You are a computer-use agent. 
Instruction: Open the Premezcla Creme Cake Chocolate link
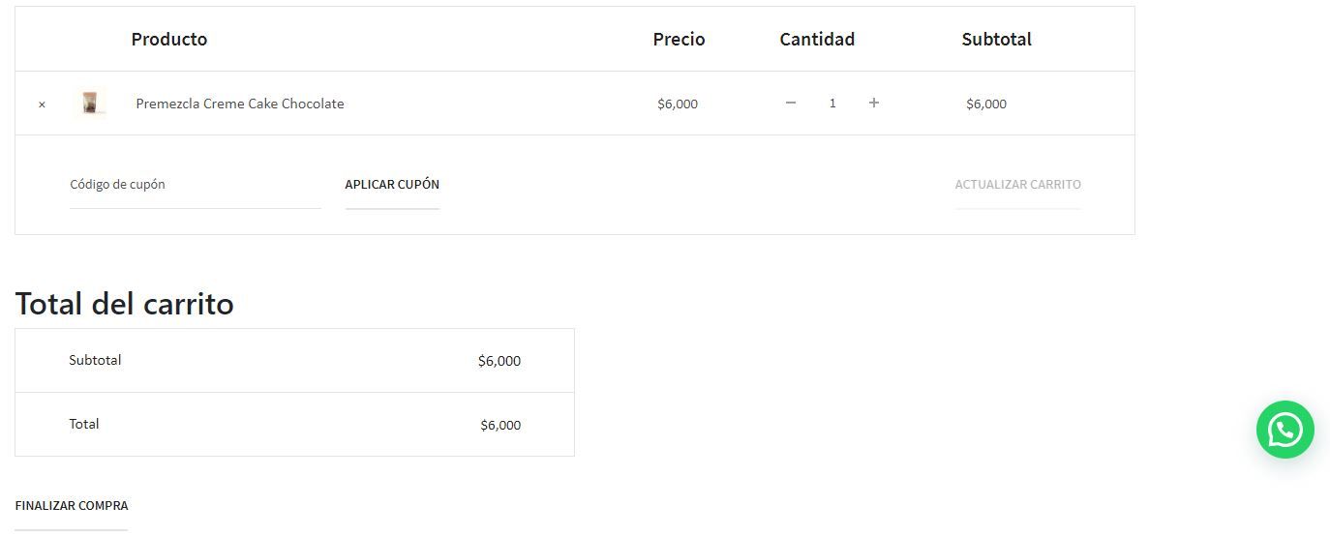point(240,104)
